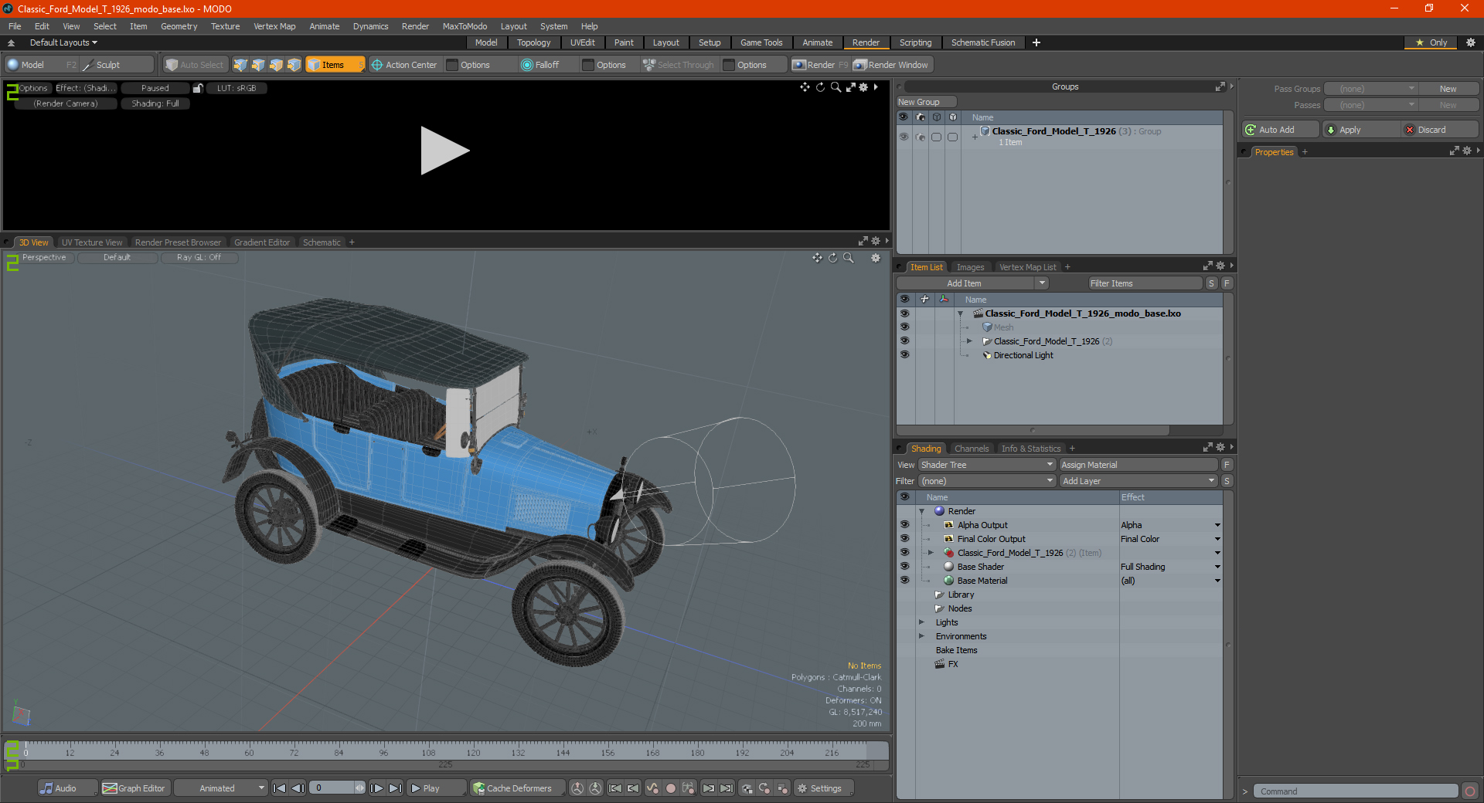This screenshot has width=1484, height=803.
Task: Click Render F9 button
Action: (819, 65)
